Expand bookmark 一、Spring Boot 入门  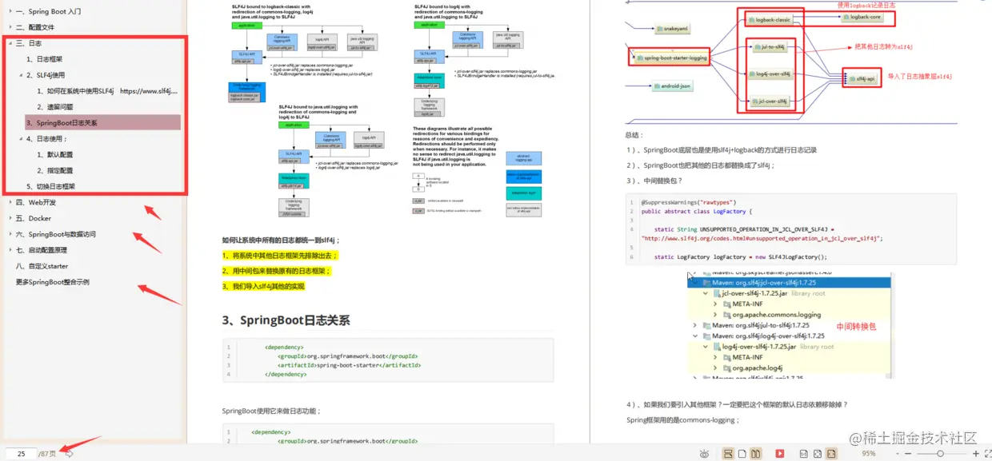[9, 12]
